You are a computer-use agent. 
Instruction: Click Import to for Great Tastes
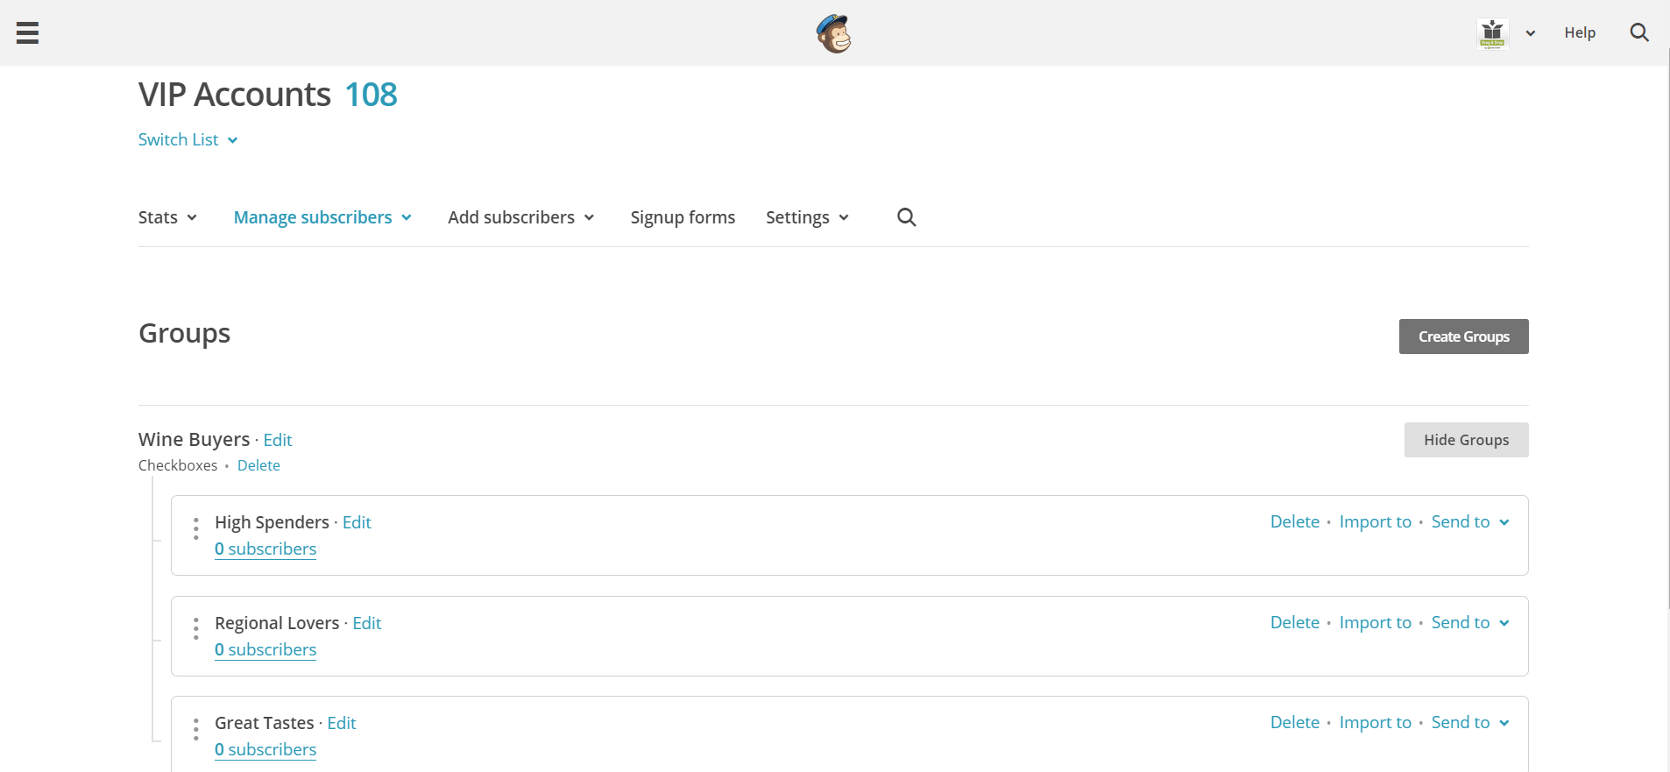point(1375,723)
